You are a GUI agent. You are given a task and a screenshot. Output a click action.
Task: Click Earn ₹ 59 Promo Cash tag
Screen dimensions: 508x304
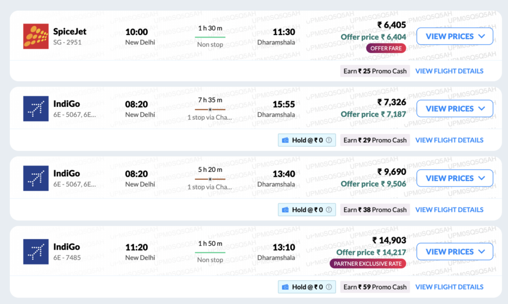[x=375, y=287]
